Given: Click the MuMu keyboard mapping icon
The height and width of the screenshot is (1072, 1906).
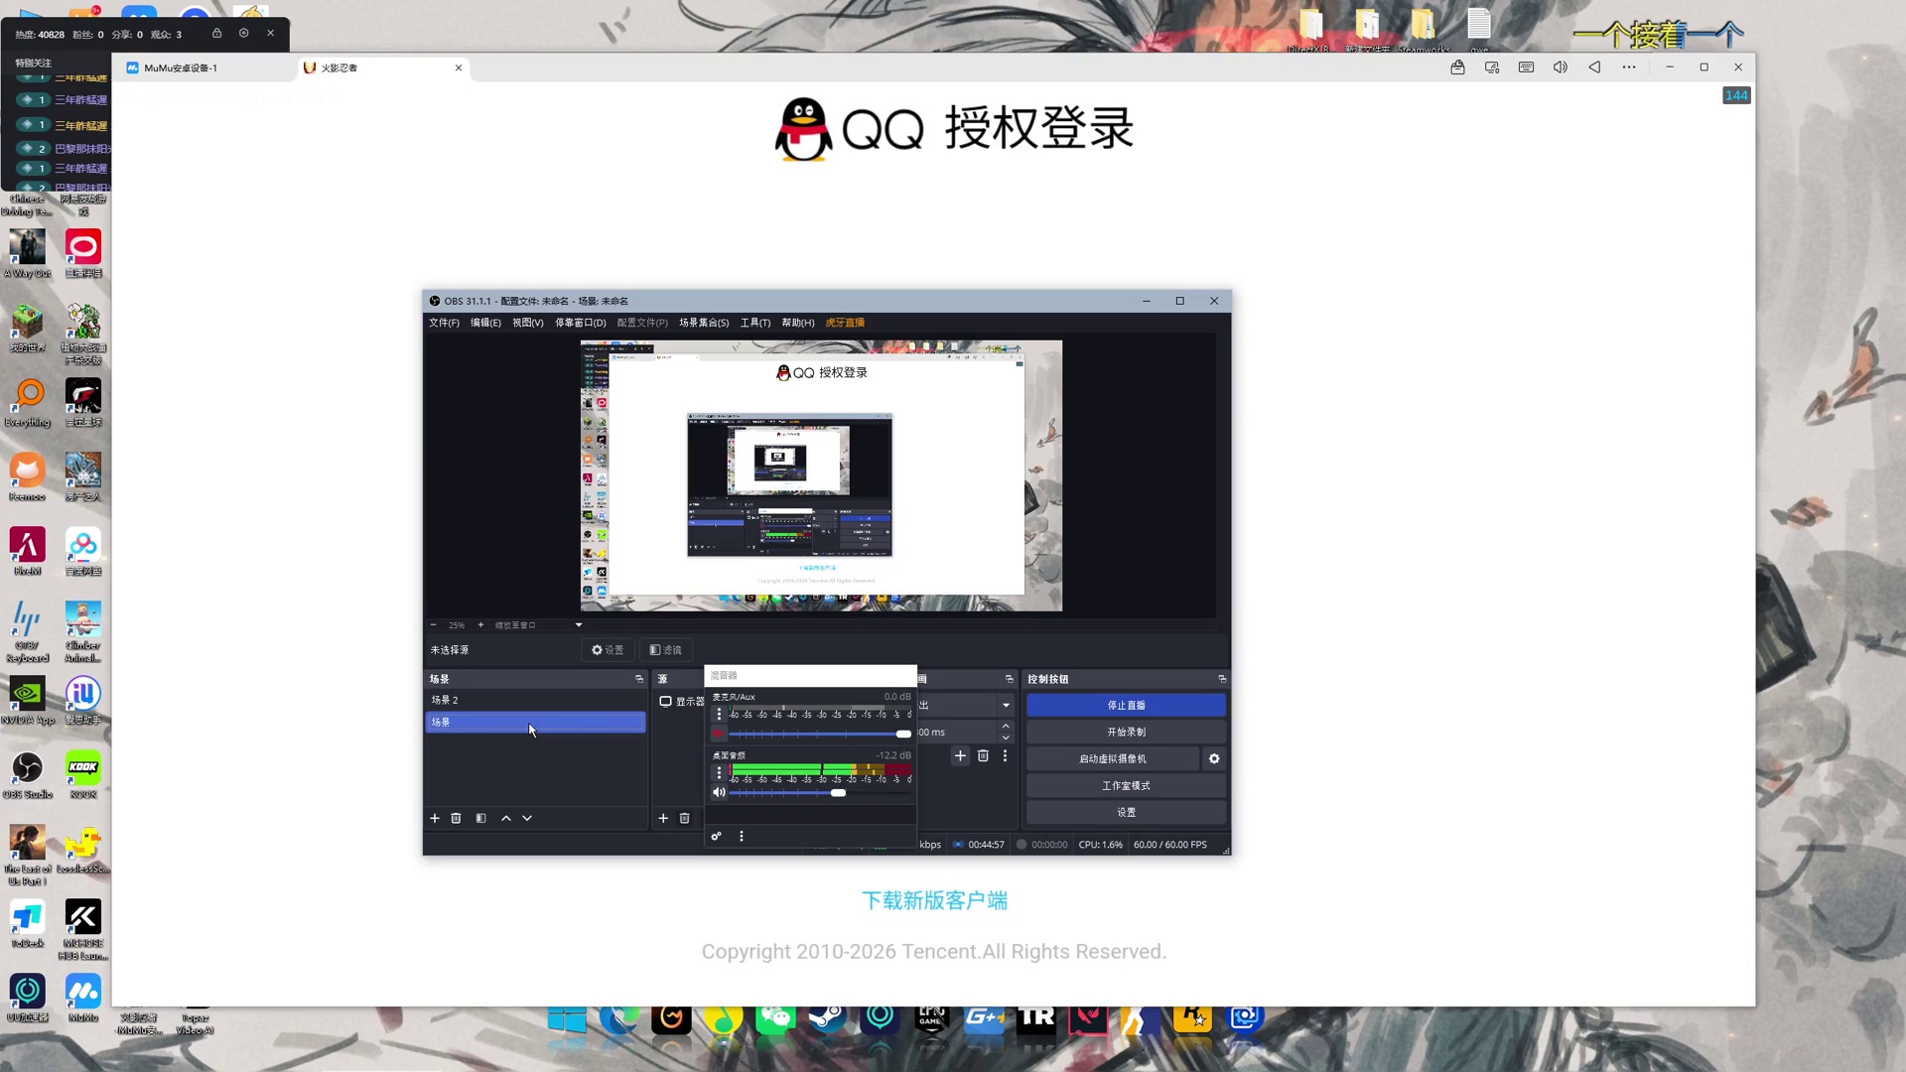Looking at the screenshot, I should click(1526, 67).
